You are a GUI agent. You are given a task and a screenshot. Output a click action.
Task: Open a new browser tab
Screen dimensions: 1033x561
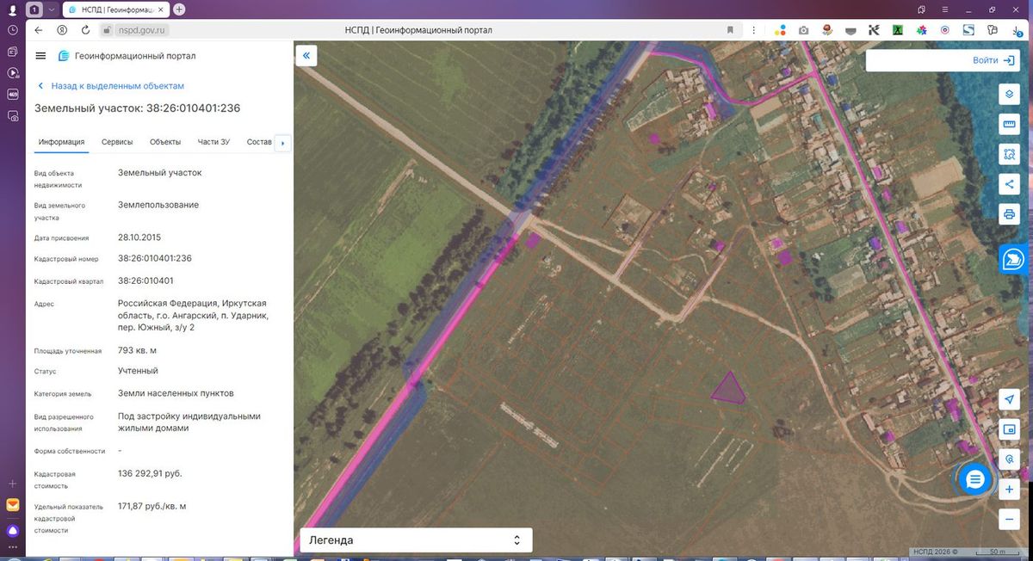pos(179,9)
